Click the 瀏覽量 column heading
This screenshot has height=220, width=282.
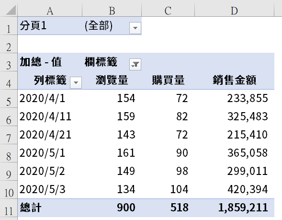[x=112, y=81]
